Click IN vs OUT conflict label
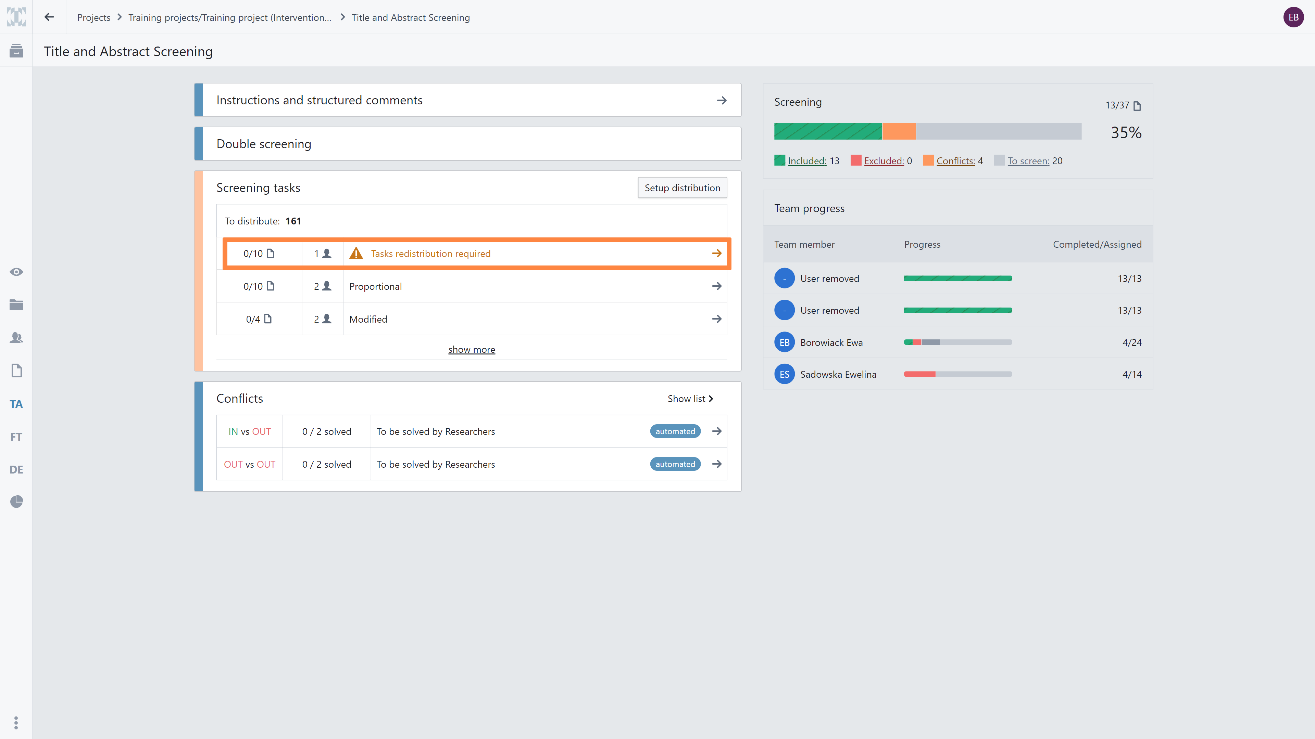The width and height of the screenshot is (1315, 739). coord(250,431)
